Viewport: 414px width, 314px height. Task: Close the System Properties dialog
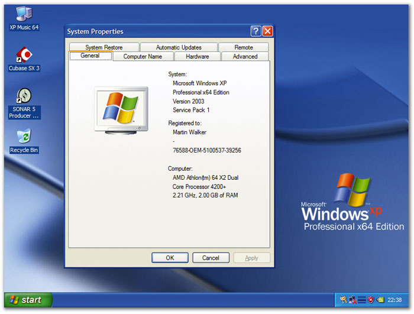[268, 31]
